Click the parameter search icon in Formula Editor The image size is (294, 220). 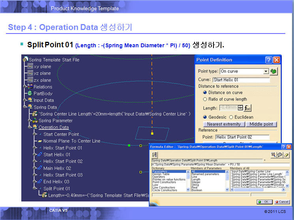[273, 155]
